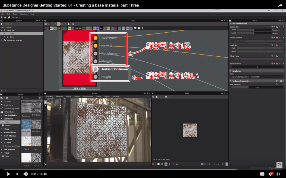Adjust the Rust Amount slider

pos(257,88)
